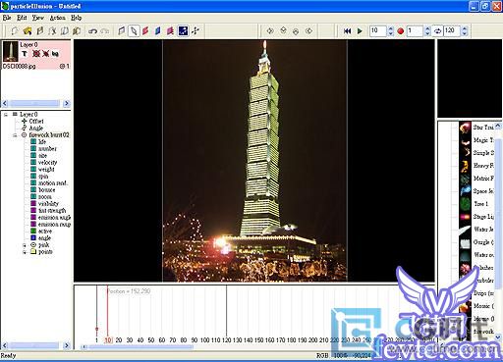Select the Star Trail emitter in library
This screenshot has width=503, height=362.
click(x=483, y=128)
